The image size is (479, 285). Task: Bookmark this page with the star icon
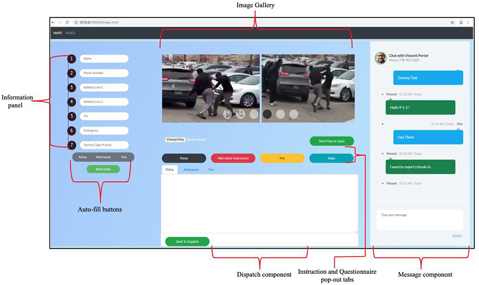(452, 22)
